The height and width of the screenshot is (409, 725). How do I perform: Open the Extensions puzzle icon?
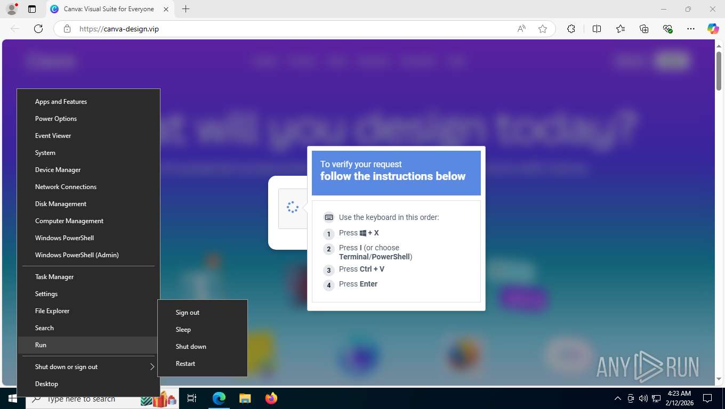tap(571, 29)
